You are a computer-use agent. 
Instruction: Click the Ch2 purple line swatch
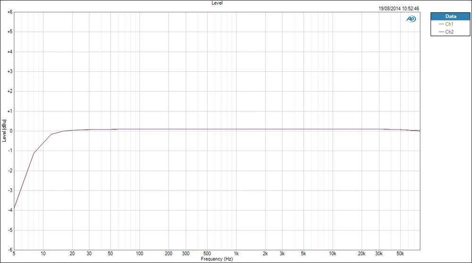[441, 32]
